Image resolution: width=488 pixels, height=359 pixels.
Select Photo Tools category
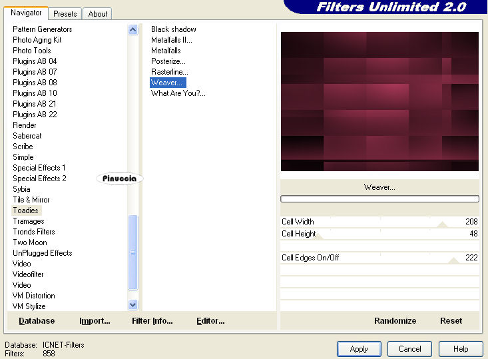click(x=32, y=51)
